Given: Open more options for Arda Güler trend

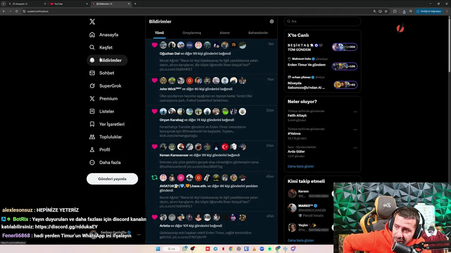Looking at the screenshot, I should 355,148.
